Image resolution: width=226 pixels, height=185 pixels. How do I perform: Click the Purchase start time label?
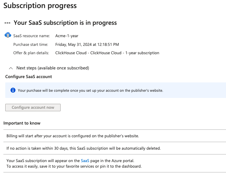click(31, 45)
